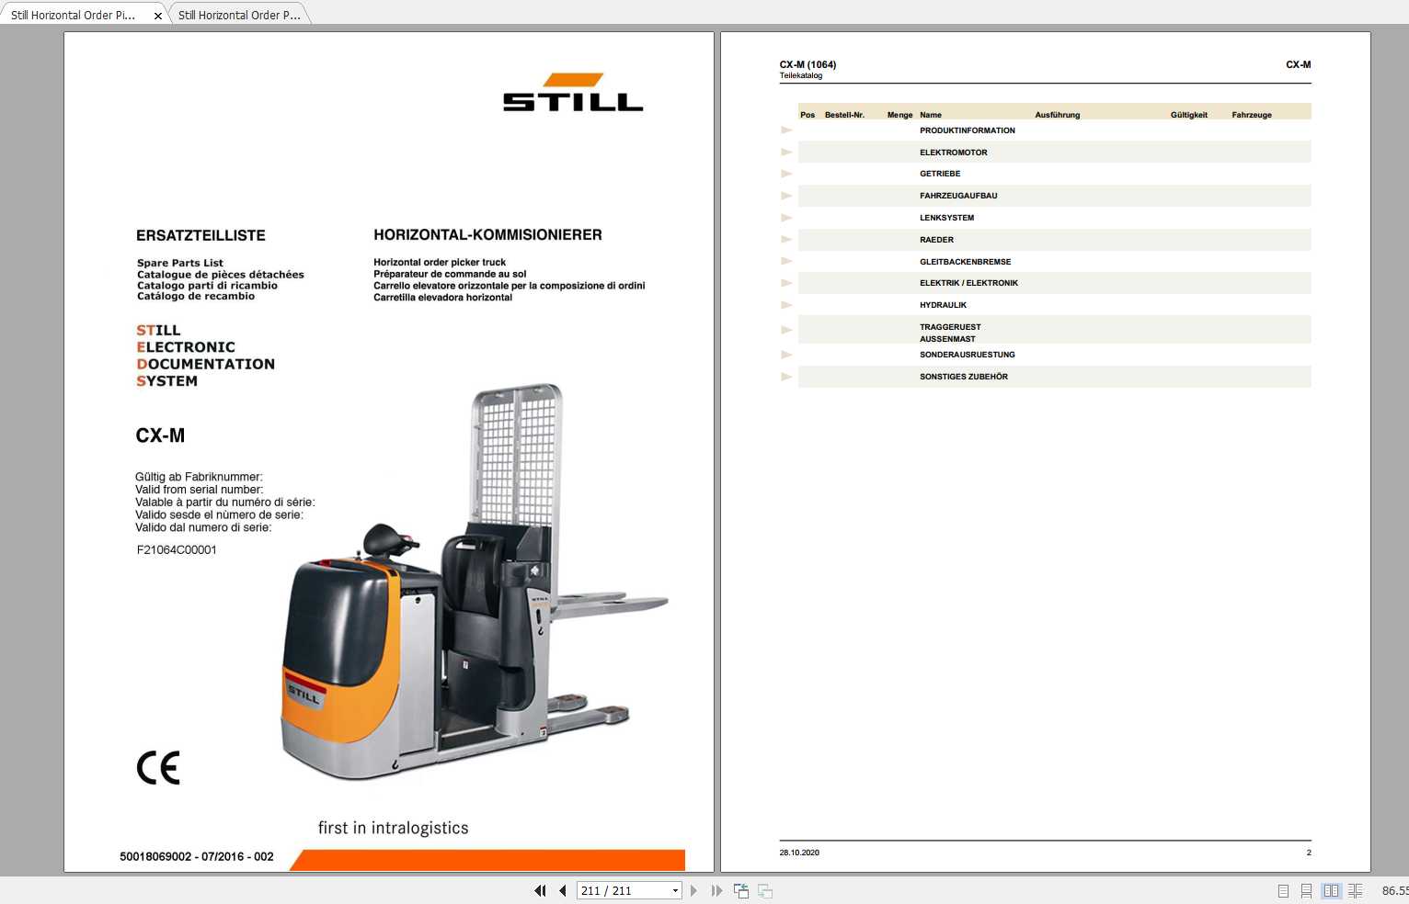Select the first Still Horizontal Order tab
The height and width of the screenshot is (904, 1409).
pos(74,15)
